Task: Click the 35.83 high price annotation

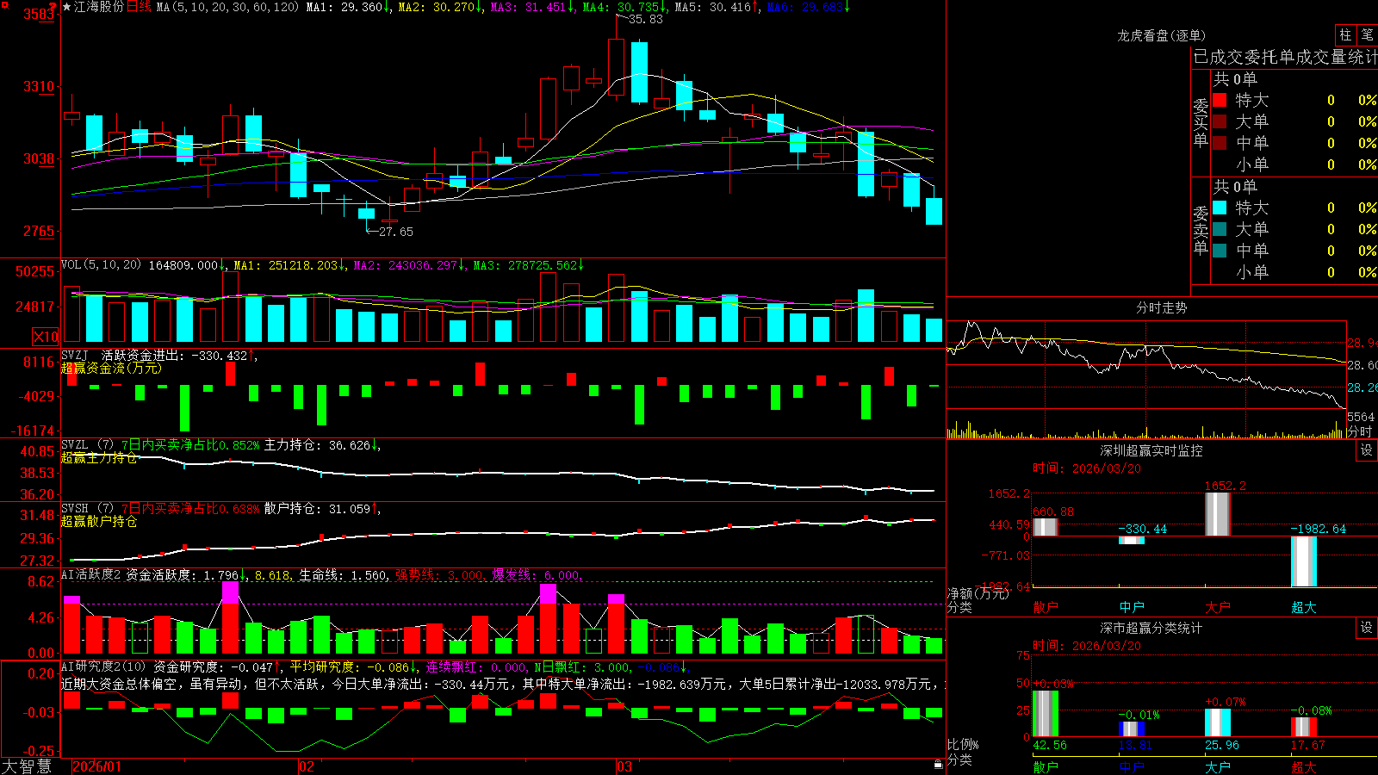Action: (646, 20)
